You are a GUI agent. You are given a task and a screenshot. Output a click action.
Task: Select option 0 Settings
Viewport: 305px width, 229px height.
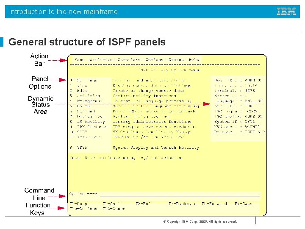tap(83, 80)
